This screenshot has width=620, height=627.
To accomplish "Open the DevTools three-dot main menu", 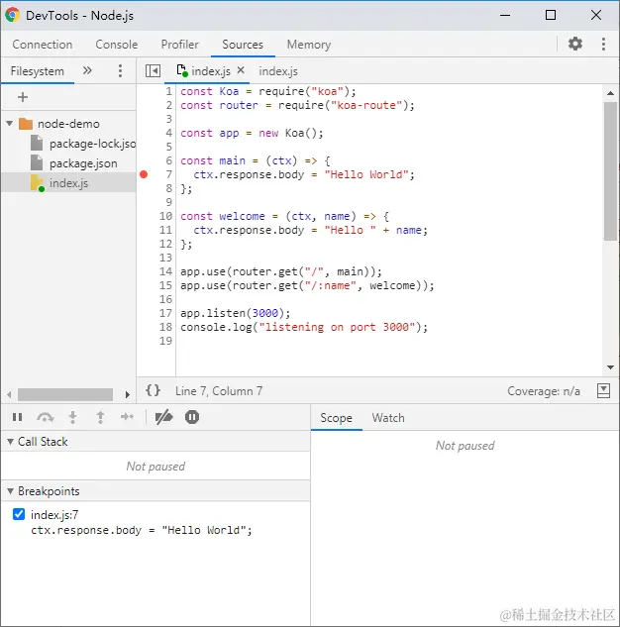I will click(x=603, y=44).
